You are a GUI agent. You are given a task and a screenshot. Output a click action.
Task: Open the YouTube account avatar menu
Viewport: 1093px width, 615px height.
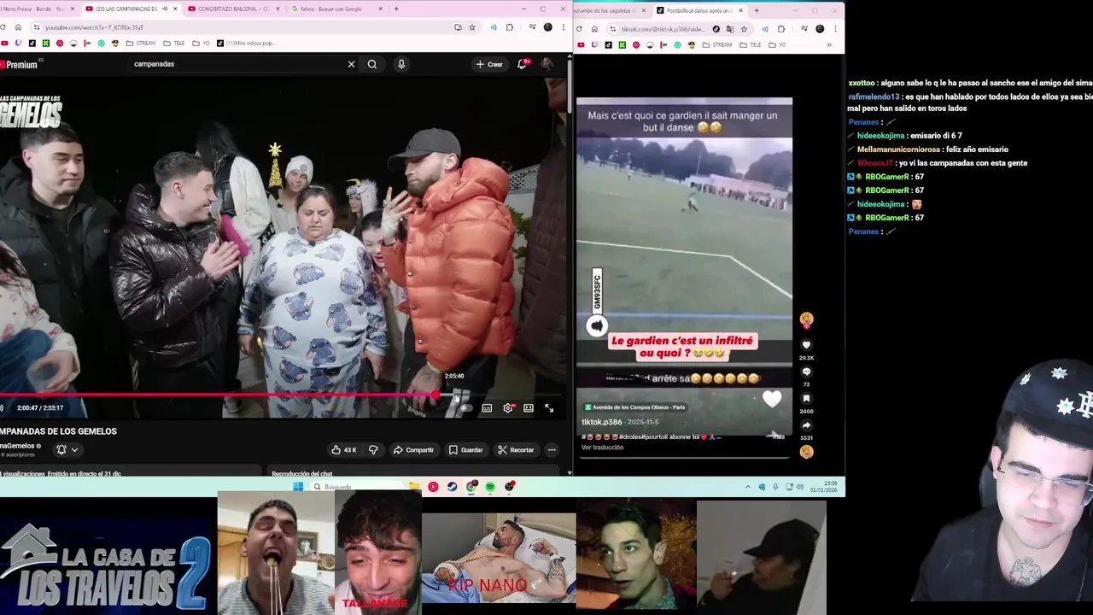coord(546,64)
